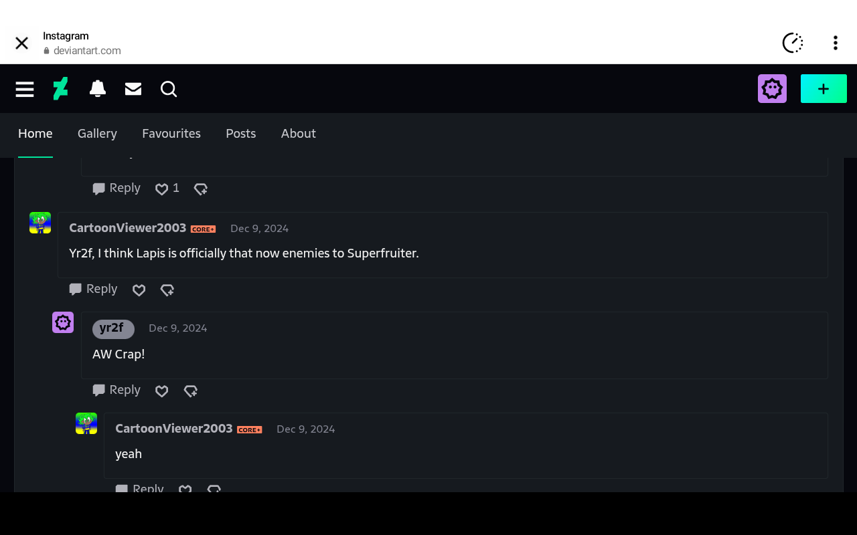Open the yr2f username link
Image resolution: width=857 pixels, height=535 pixels.
[112, 328]
